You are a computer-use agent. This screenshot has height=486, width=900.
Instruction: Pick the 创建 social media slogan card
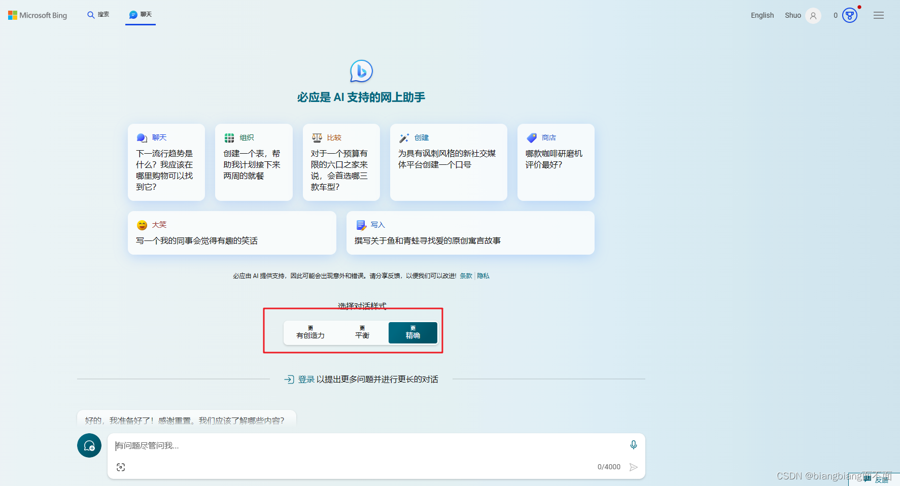point(448,162)
